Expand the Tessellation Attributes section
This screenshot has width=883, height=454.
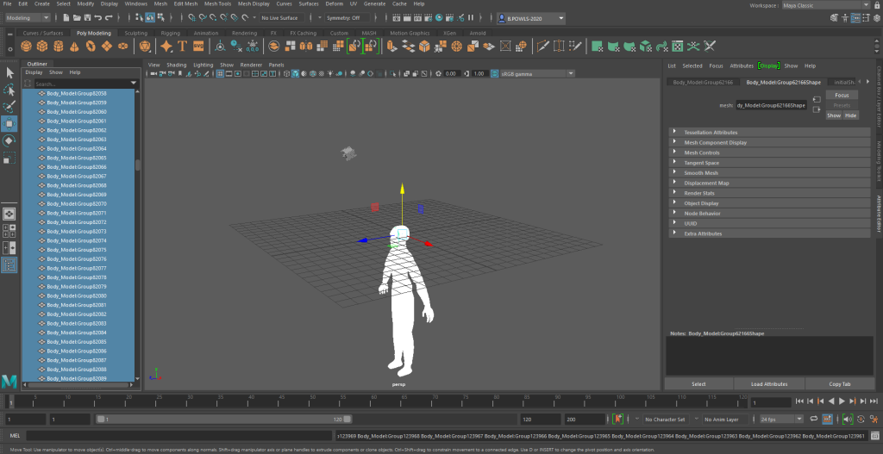(x=711, y=132)
